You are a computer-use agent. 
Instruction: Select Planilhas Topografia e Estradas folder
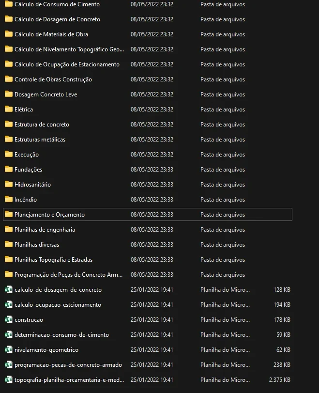pyautogui.click(x=148, y=260)
